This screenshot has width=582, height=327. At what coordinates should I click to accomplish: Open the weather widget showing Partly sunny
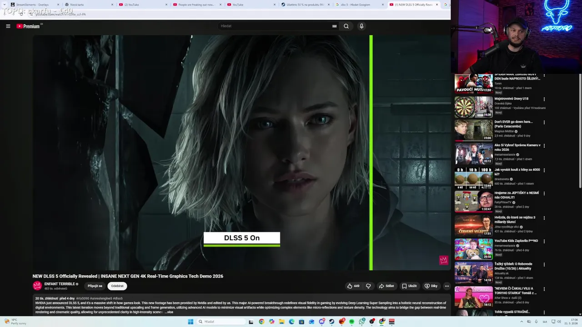(15, 322)
